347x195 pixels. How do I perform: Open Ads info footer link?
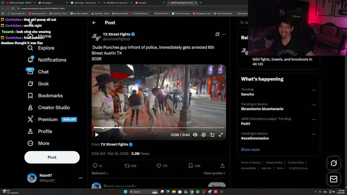click(x=266, y=168)
